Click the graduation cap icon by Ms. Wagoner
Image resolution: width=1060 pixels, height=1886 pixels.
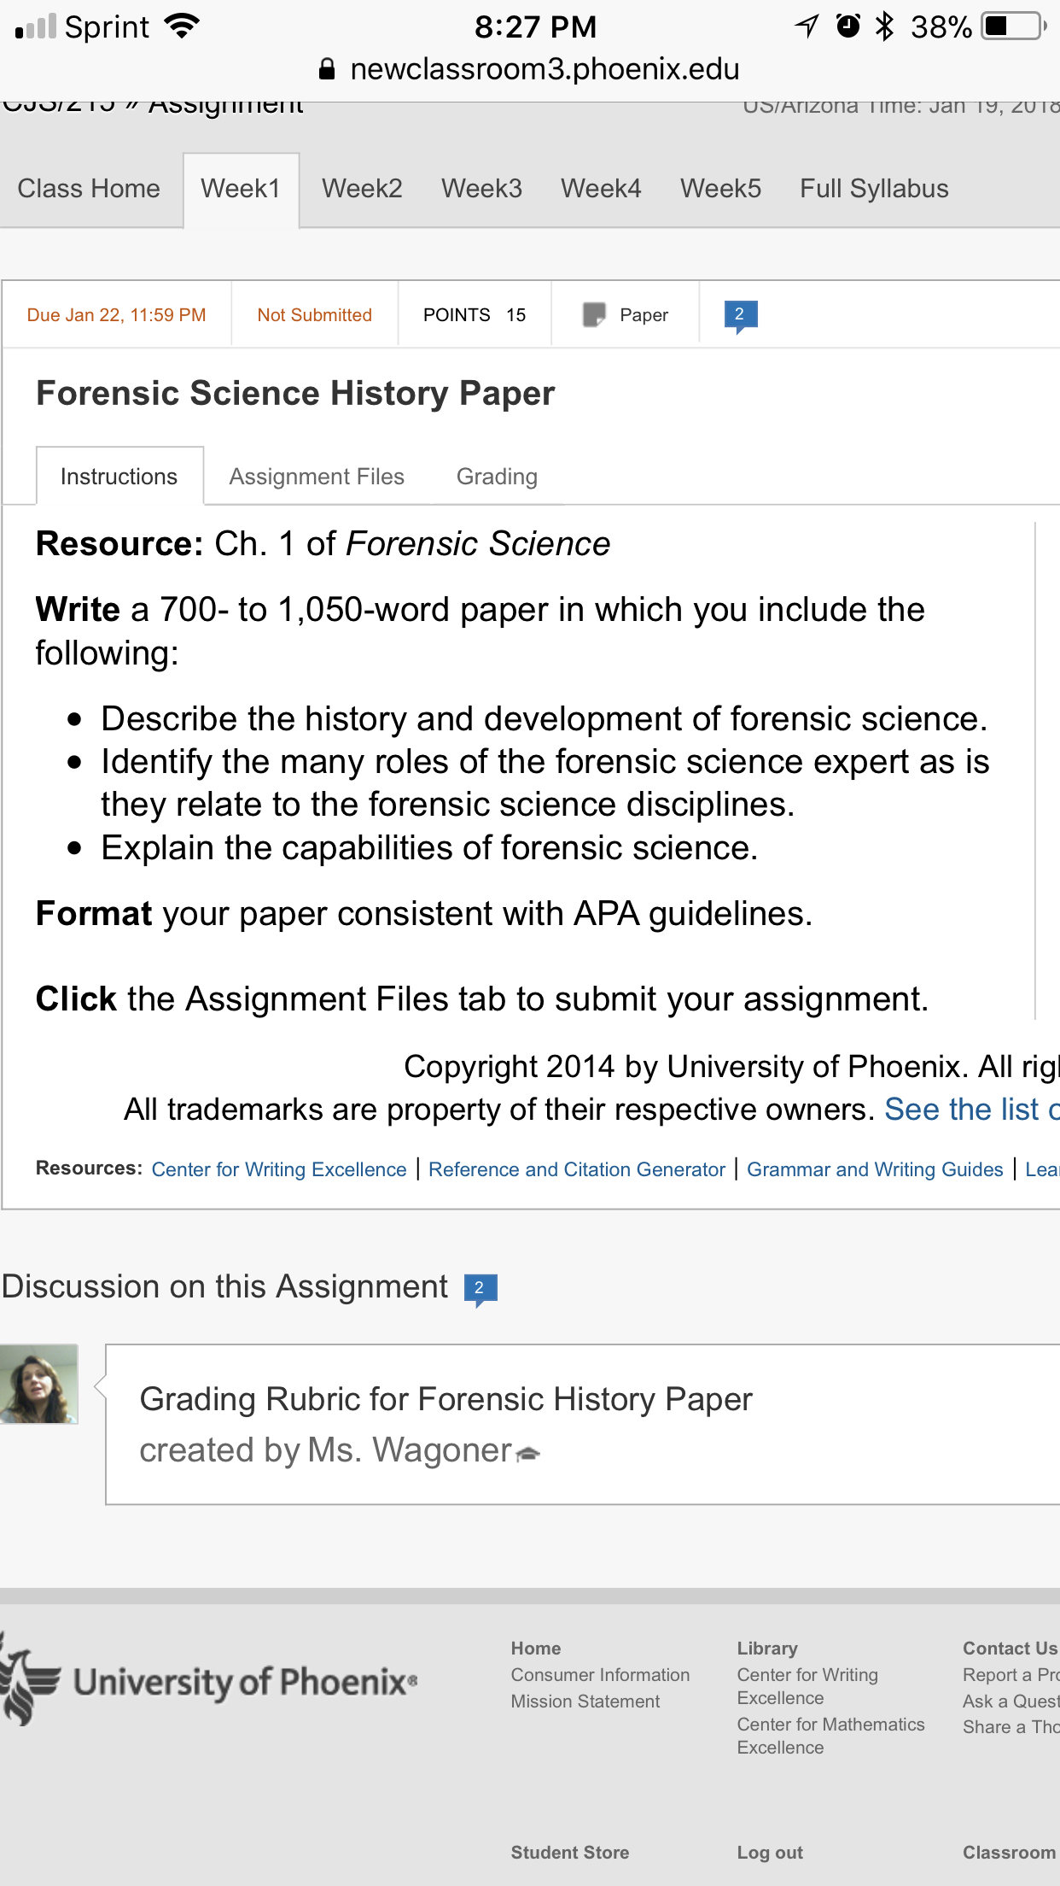tap(529, 1453)
